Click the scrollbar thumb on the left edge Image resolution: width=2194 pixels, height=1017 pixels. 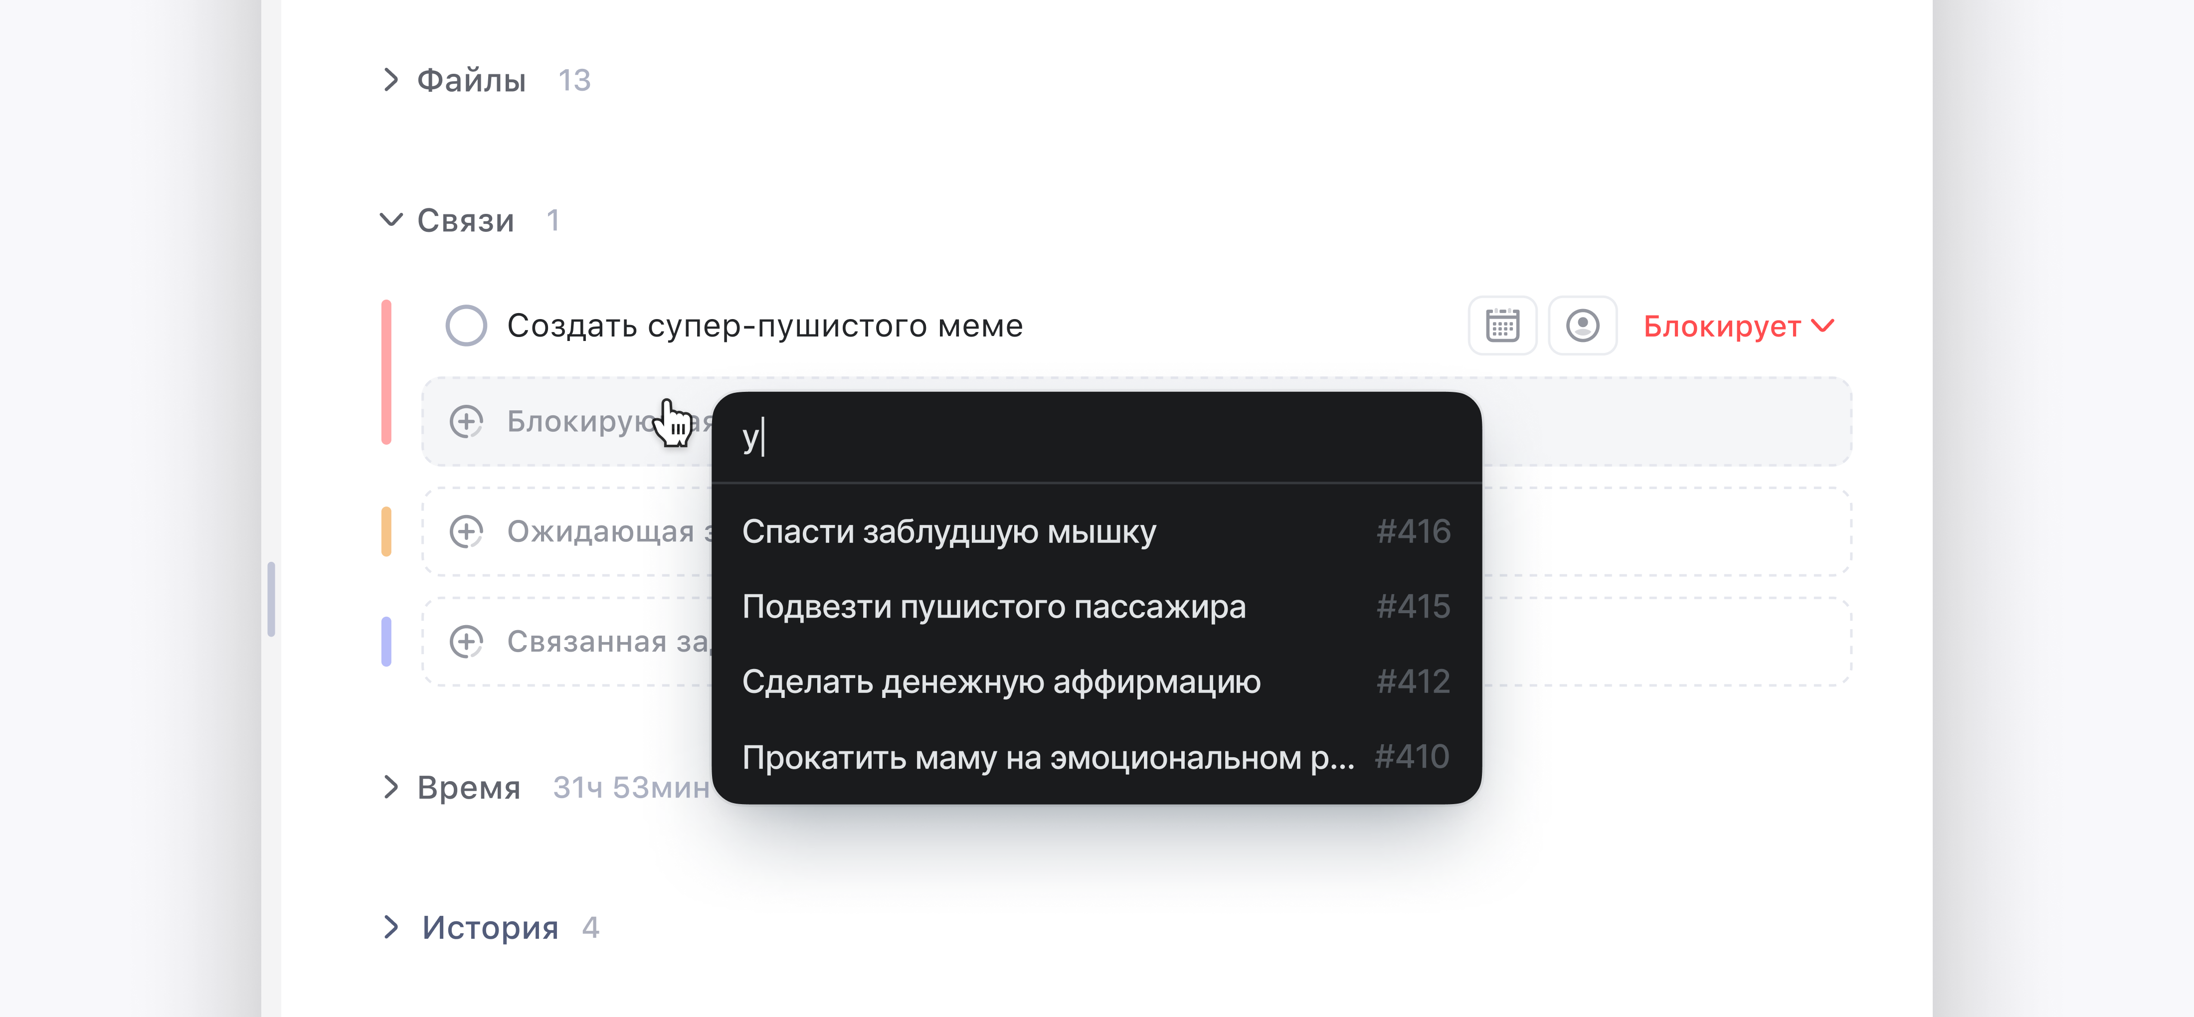pos(271,599)
